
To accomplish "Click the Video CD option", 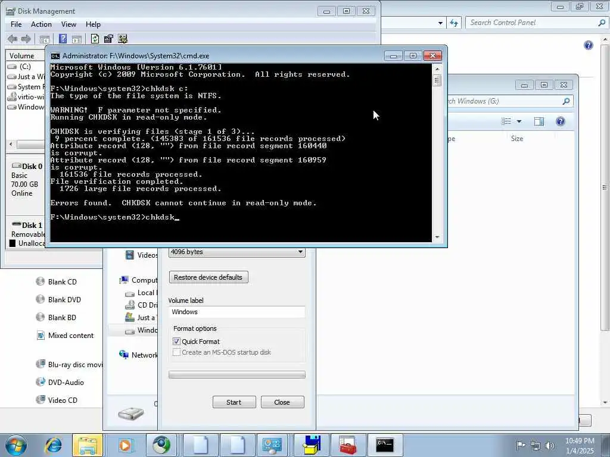I will 57,400.
